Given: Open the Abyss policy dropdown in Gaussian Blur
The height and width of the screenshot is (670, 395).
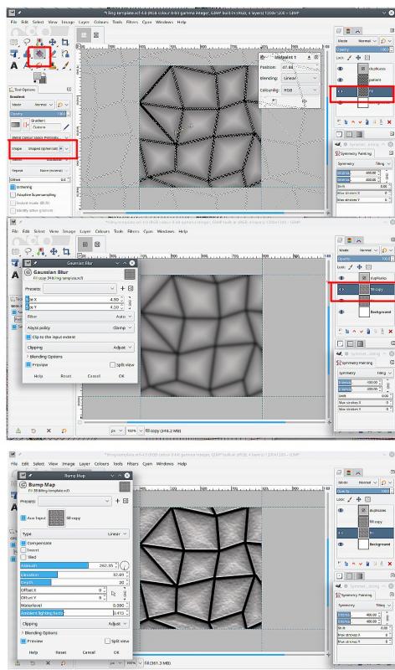Looking at the screenshot, I should (80, 327).
